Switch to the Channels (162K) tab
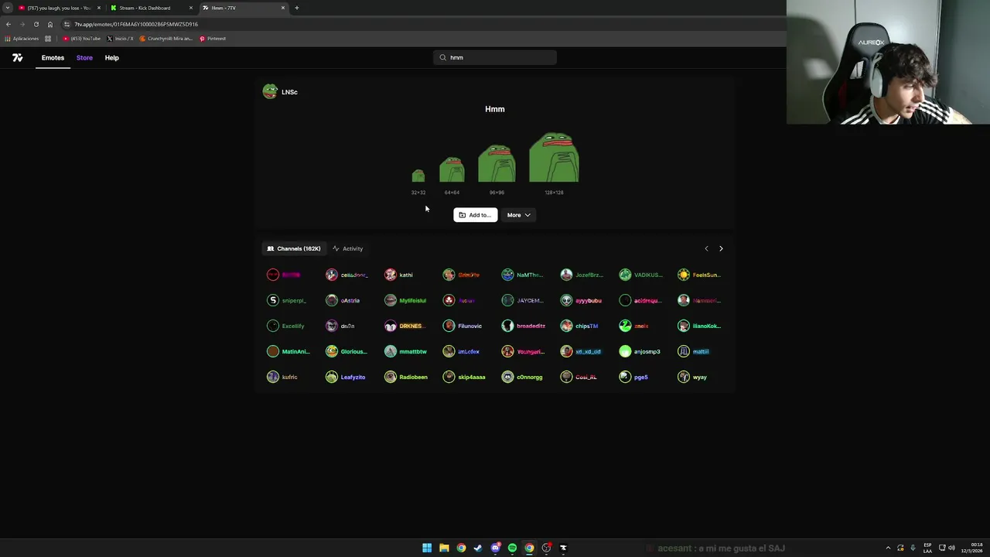This screenshot has width=990, height=557. (x=294, y=248)
